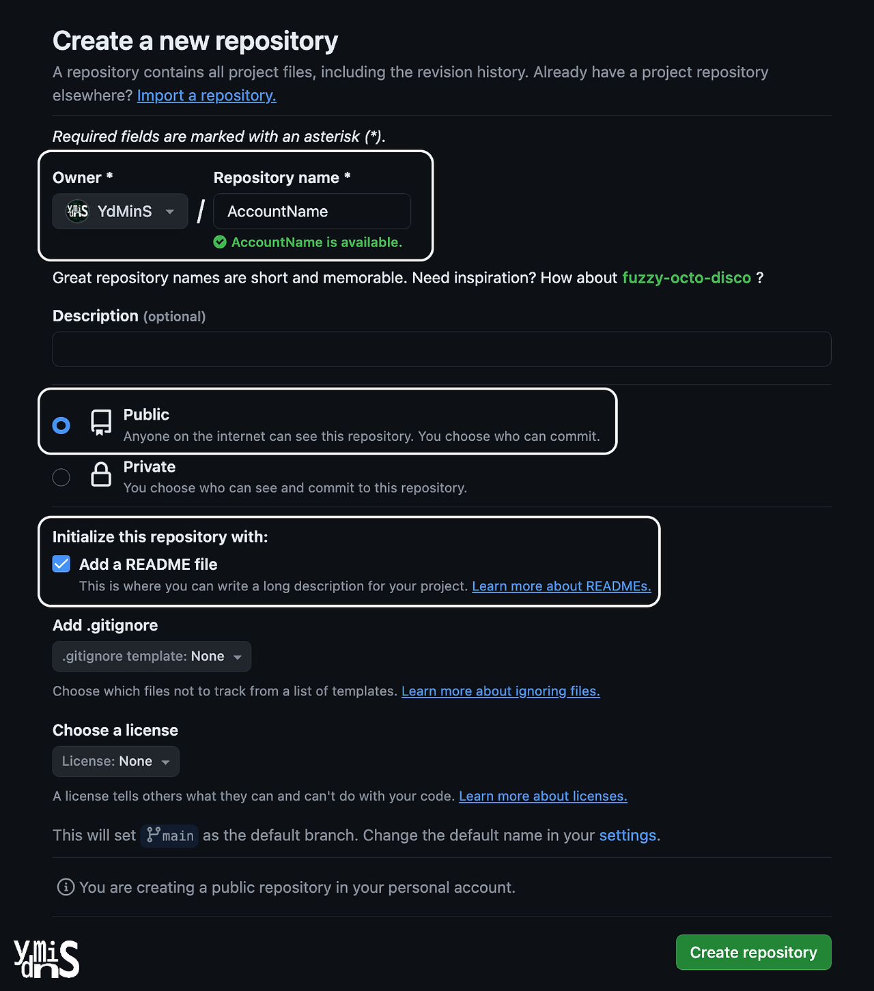
Task: Open the Import a repository link
Action: coord(206,96)
